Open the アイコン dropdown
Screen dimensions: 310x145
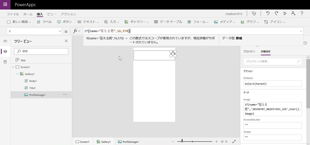point(275,22)
